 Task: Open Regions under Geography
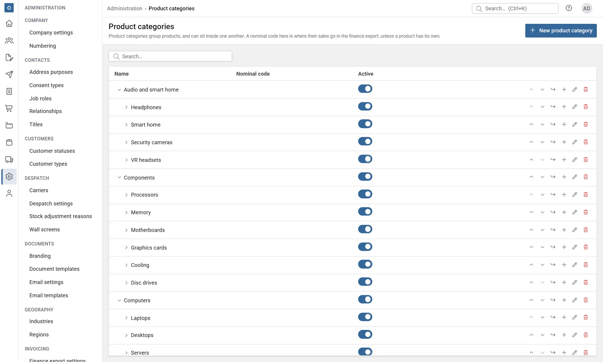coord(39,335)
